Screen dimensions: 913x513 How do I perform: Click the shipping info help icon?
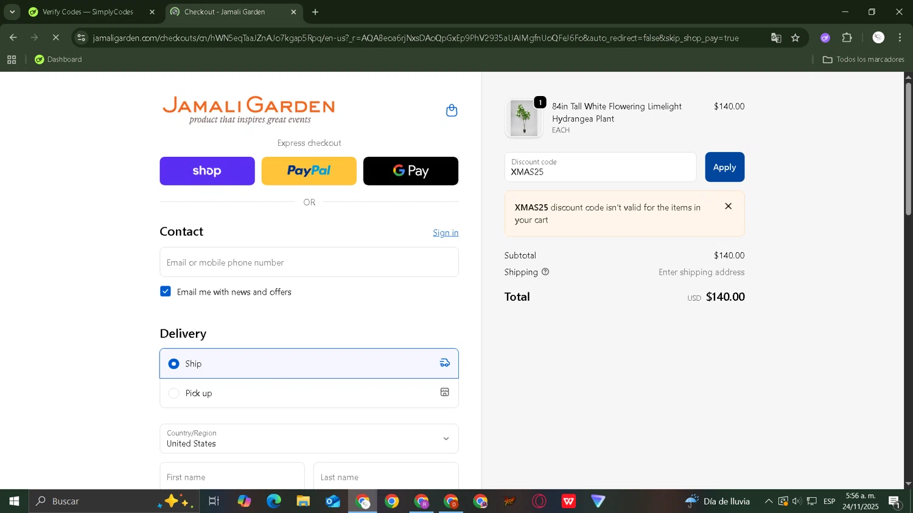pyautogui.click(x=545, y=272)
